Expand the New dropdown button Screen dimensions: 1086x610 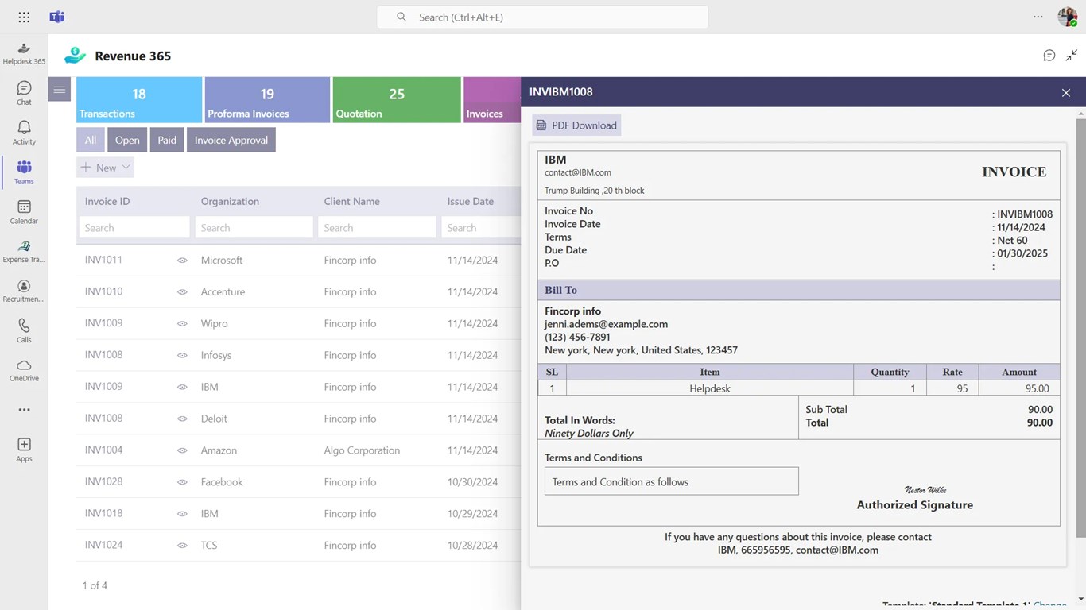click(105, 168)
